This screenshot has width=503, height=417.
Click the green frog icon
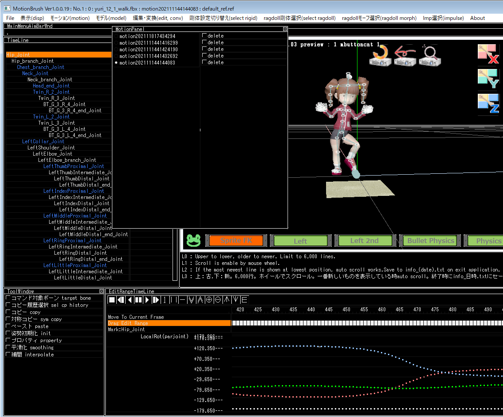(x=193, y=241)
